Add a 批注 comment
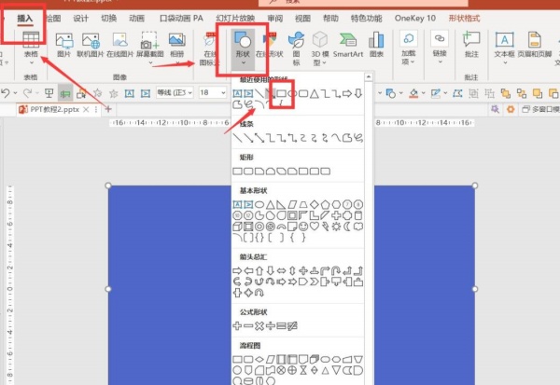The width and height of the screenshot is (560, 385). click(471, 45)
